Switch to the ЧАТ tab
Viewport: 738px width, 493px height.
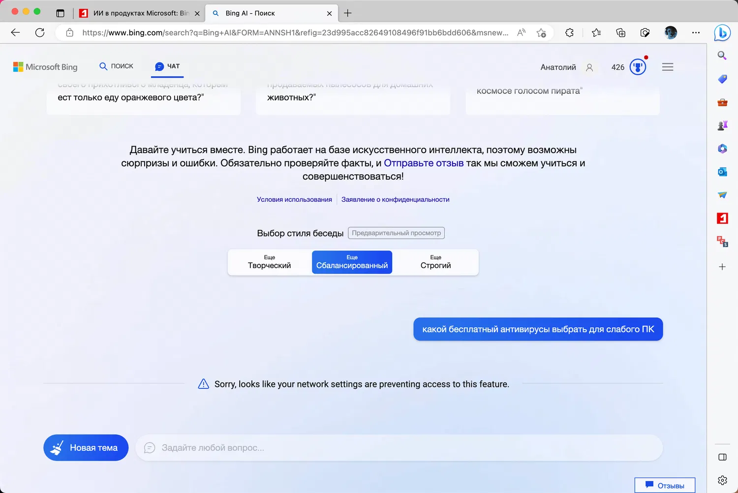point(167,66)
